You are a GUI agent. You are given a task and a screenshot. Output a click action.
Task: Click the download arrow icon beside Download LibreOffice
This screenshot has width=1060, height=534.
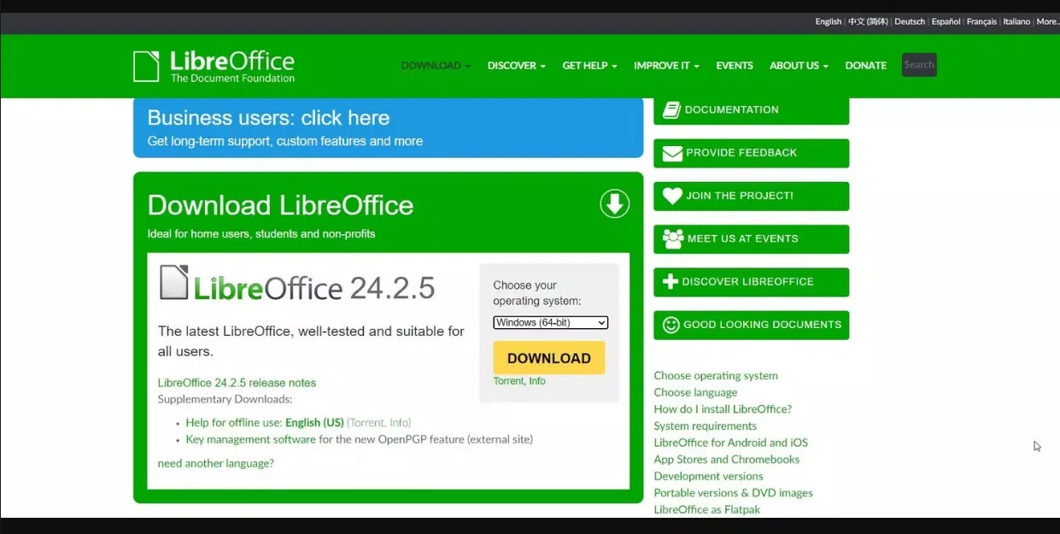click(x=614, y=203)
